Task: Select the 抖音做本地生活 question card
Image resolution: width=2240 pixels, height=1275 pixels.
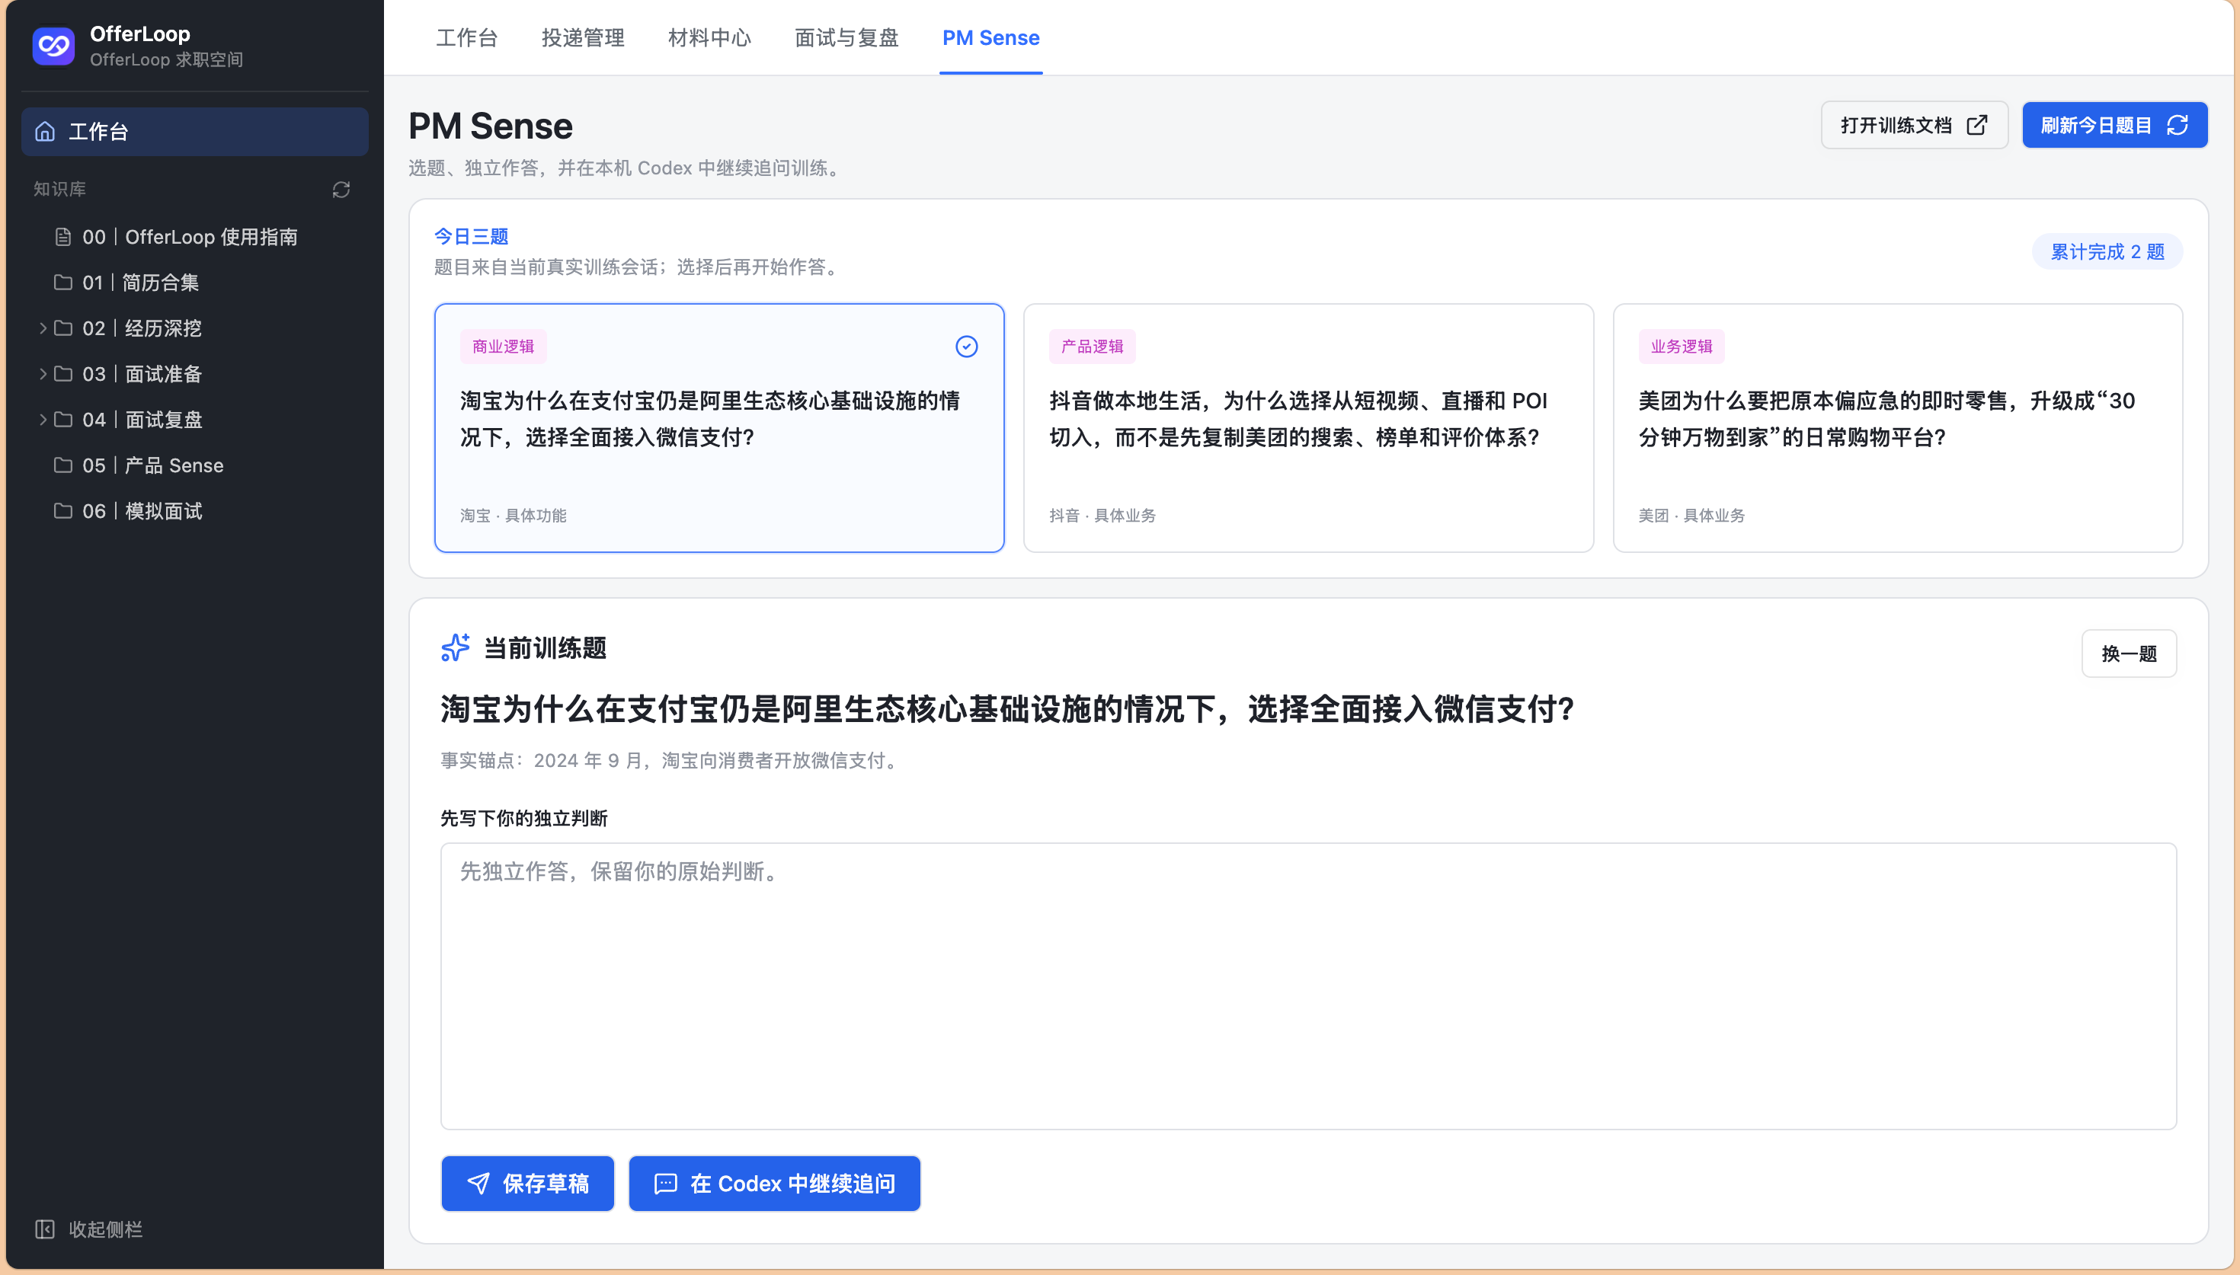Action: click(1308, 427)
